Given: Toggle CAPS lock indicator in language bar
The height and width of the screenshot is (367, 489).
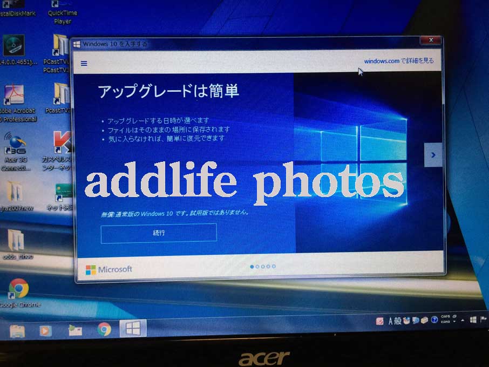Looking at the screenshot, I should (445, 316).
